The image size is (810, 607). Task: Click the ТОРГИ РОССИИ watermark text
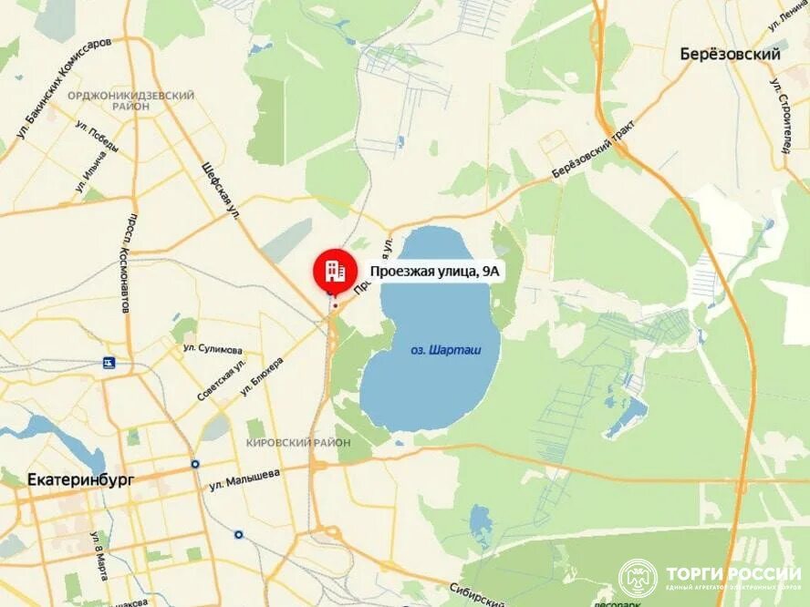coord(733,574)
